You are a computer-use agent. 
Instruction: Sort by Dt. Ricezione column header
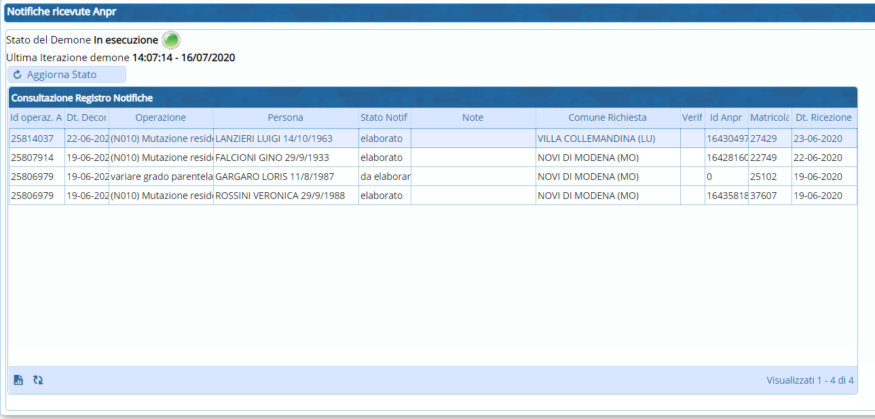823,117
